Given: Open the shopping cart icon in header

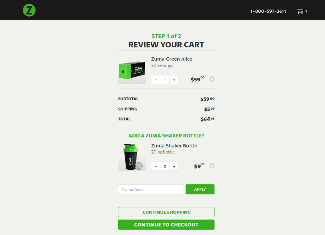Looking at the screenshot, I should [300, 11].
